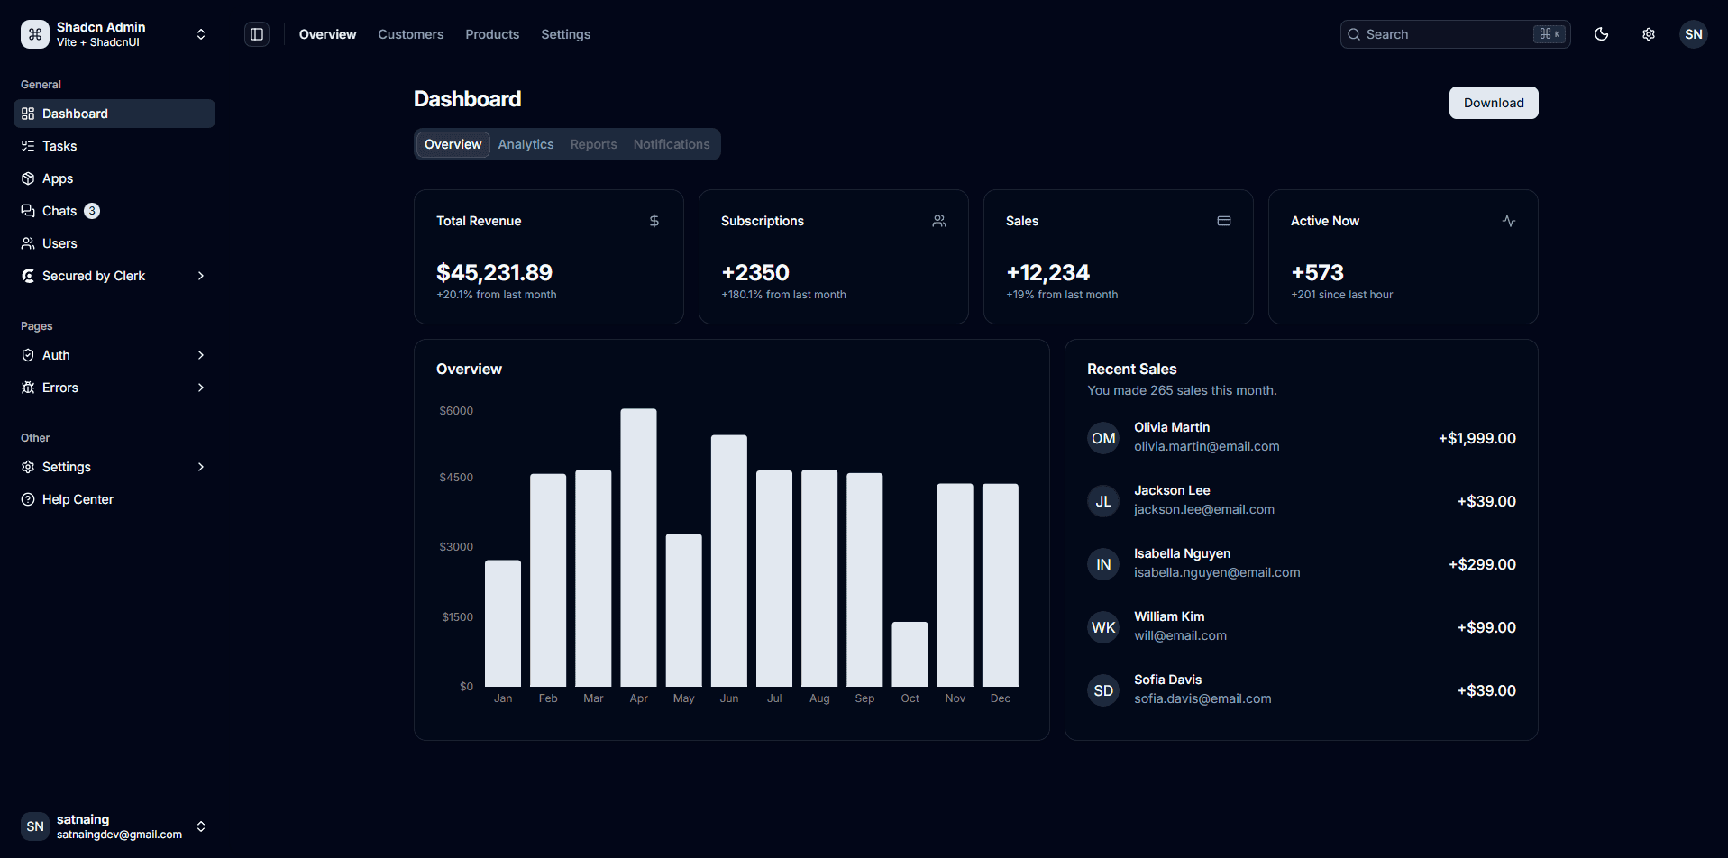Open the Customers page from top navigation
Image resolution: width=1728 pixels, height=858 pixels.
pos(410,33)
